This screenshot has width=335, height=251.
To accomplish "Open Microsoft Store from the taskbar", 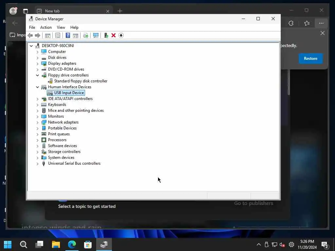I will click(88, 244).
